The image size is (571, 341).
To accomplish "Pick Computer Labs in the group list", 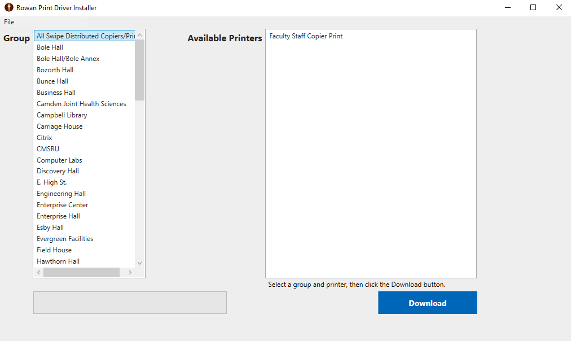I will [x=59, y=160].
